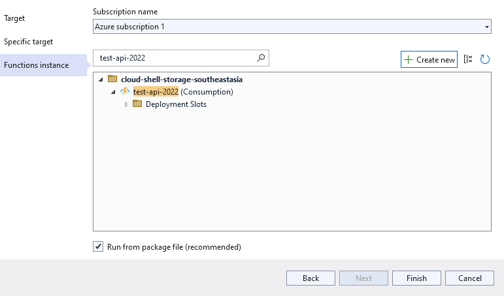This screenshot has width=504, height=296.
Task: Go to the Target step
Action: (x=14, y=18)
